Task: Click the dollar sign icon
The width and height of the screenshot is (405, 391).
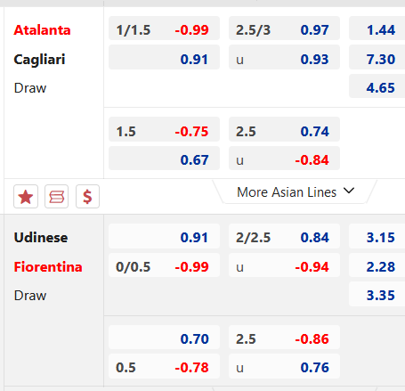Action: point(87,197)
